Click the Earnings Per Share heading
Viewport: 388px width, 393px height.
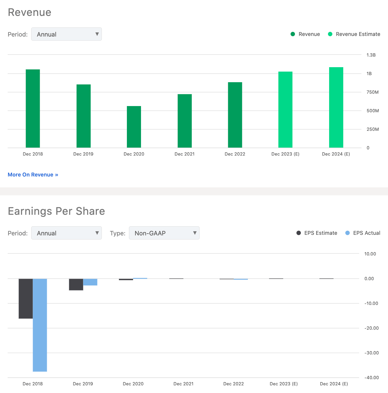tap(56, 211)
